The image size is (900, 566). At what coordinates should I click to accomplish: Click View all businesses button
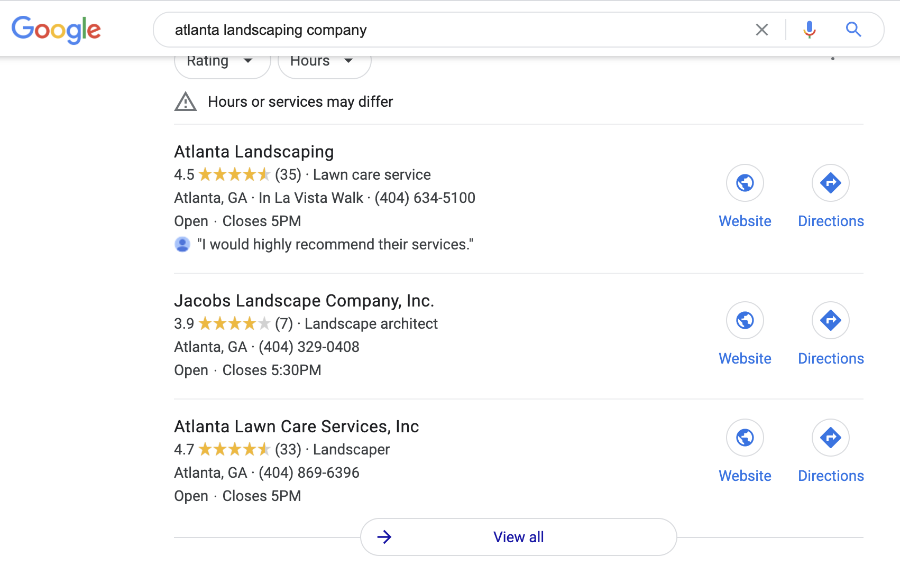518,537
